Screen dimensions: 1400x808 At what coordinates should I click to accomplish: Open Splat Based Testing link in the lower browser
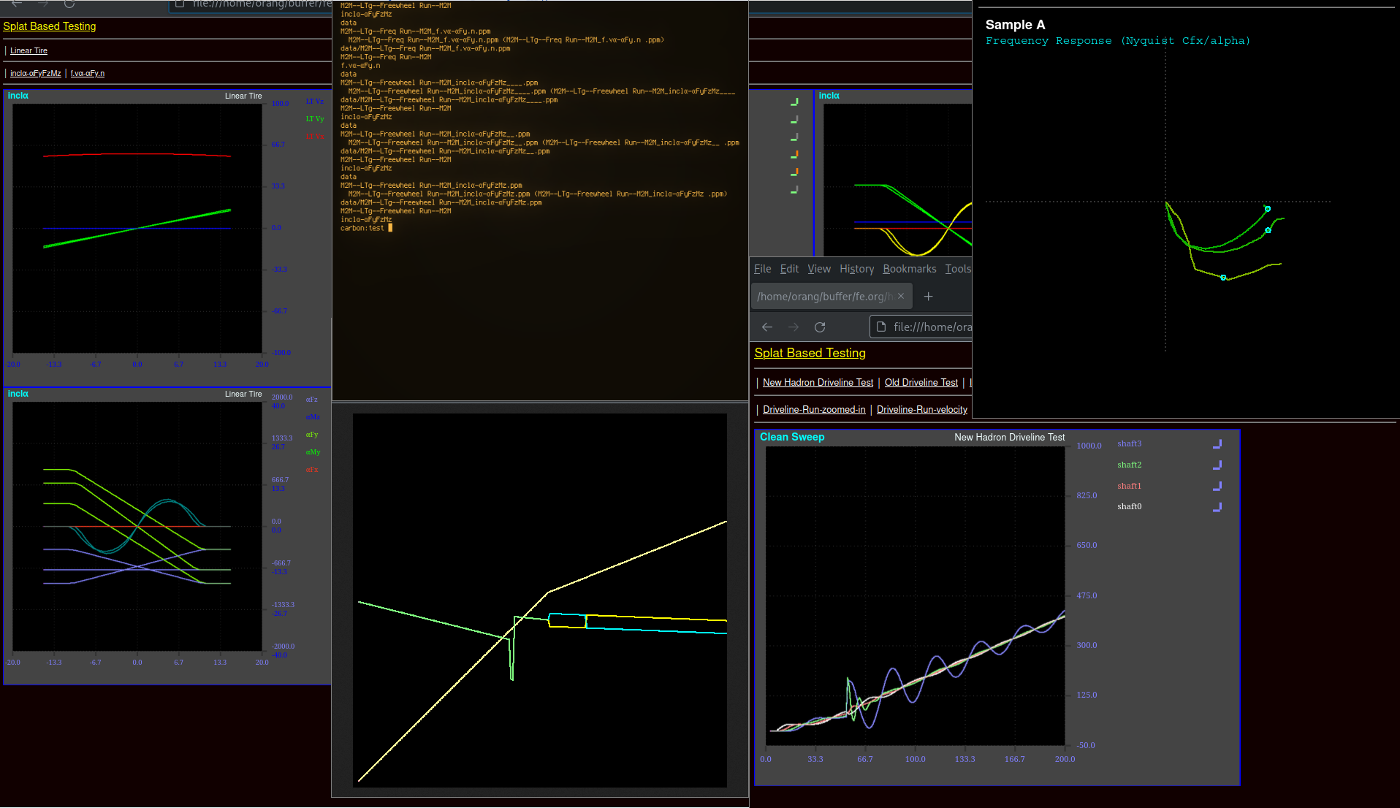(810, 354)
